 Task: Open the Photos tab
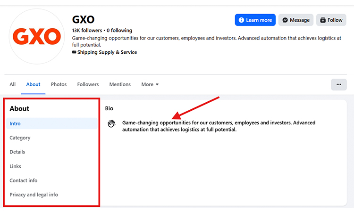pyautogui.click(x=59, y=84)
